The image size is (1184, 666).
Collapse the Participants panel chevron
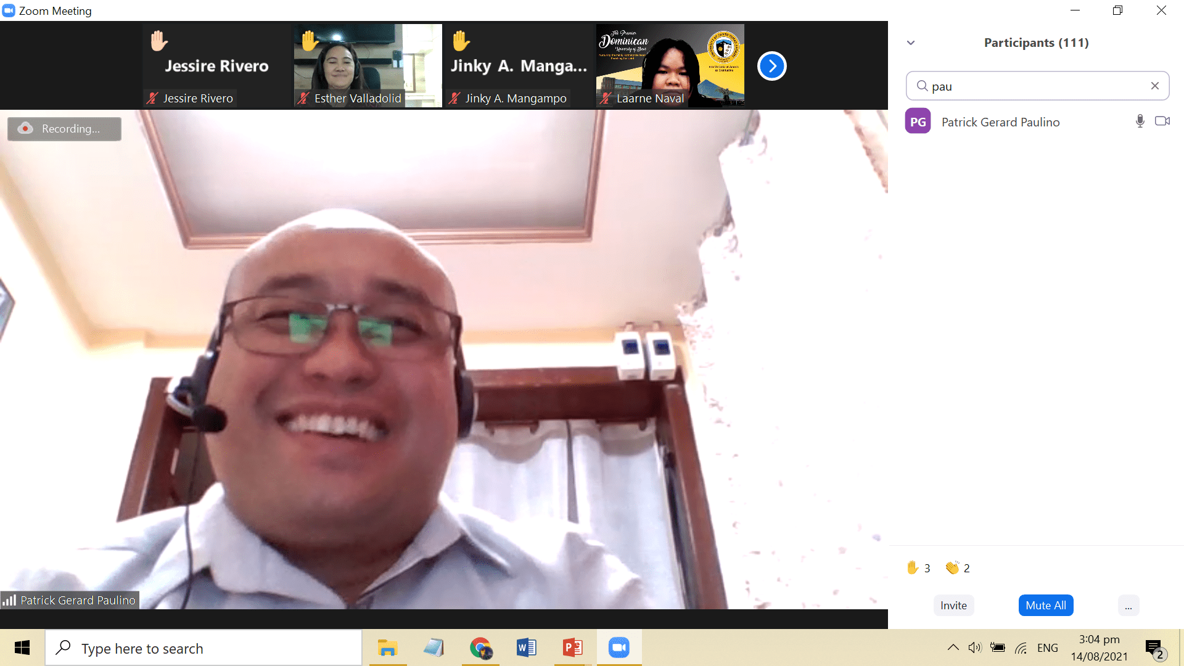coord(911,43)
